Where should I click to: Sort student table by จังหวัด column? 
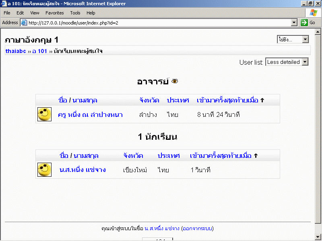click(134, 155)
